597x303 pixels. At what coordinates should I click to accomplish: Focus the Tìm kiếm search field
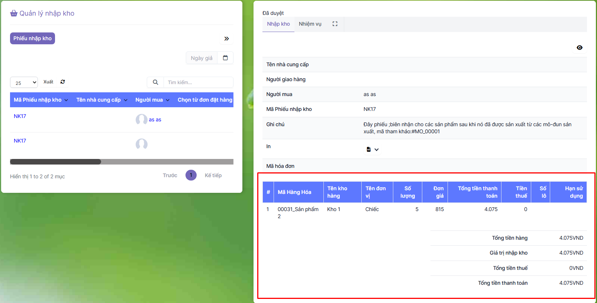(x=198, y=82)
